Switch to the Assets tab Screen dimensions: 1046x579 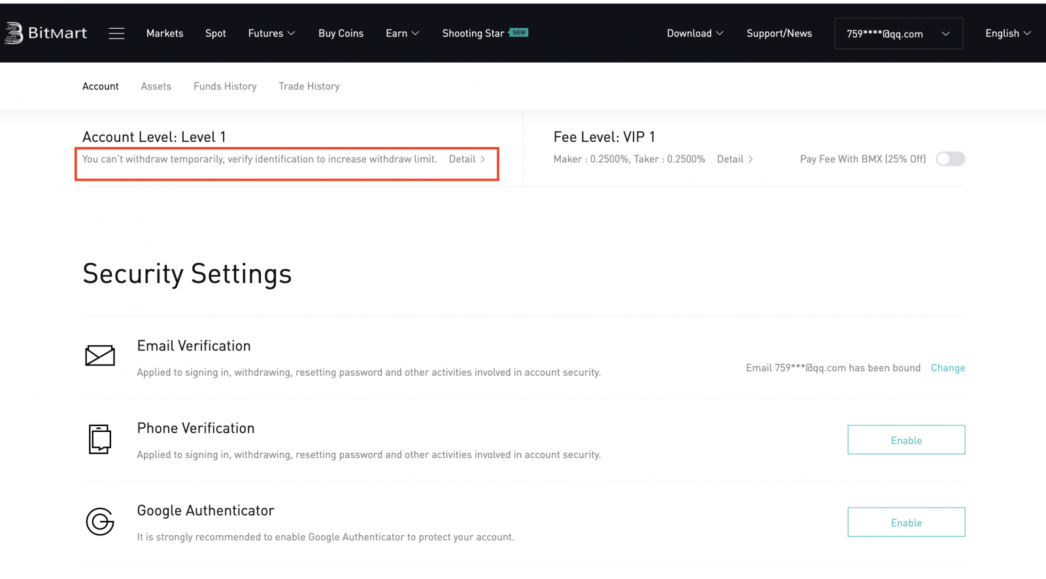pyautogui.click(x=156, y=86)
